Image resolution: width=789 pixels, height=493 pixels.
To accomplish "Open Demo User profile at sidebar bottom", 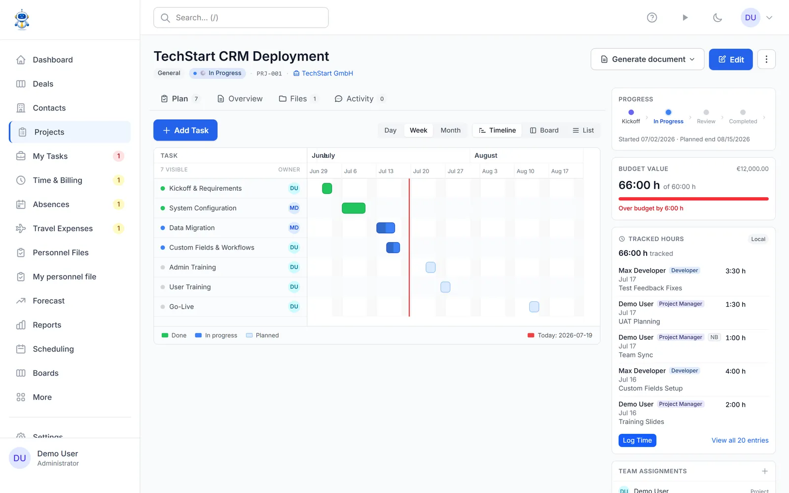I will coord(70,458).
